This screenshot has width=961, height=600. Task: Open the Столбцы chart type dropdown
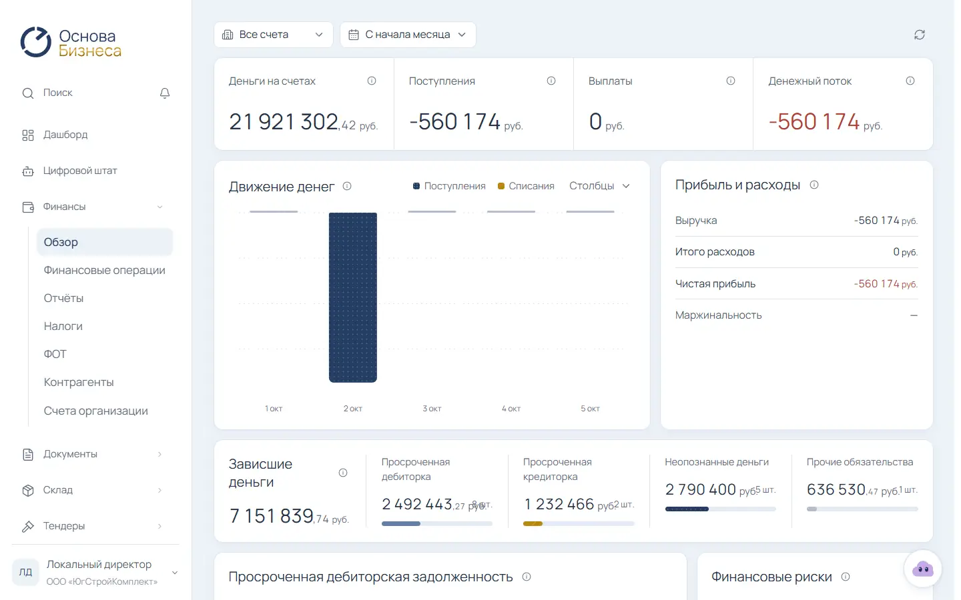click(x=599, y=186)
